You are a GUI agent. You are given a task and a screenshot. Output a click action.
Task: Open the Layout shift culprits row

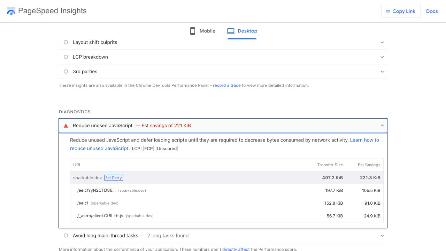[x=223, y=42]
